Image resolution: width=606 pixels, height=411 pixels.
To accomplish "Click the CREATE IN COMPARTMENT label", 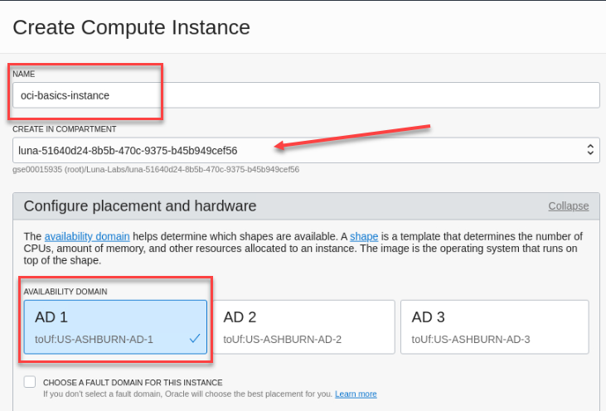I will tap(64, 129).
